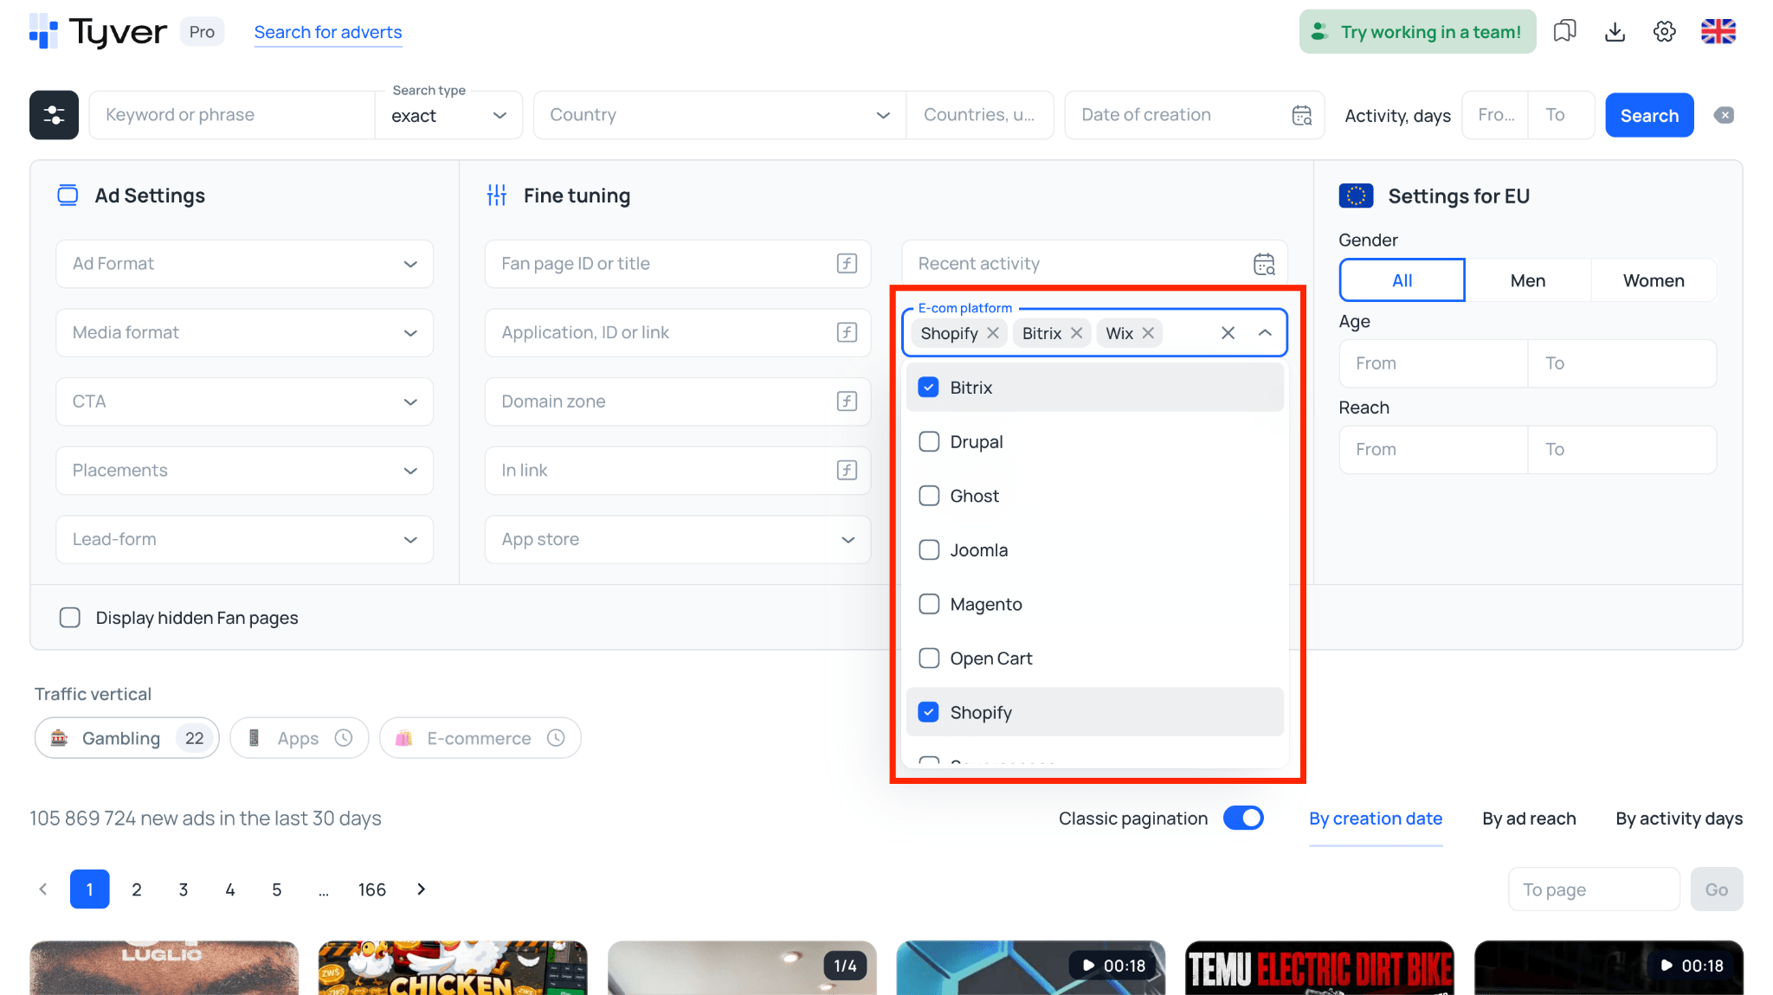Screen dimensions: 1773x995
Task: Select Gambling traffic vertical
Action: tap(126, 738)
